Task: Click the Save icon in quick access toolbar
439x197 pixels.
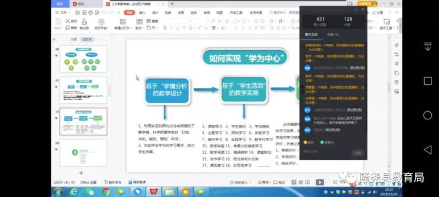Action: point(77,13)
